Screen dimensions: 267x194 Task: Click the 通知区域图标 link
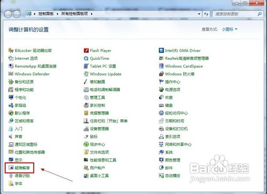pyautogui.click(x=26, y=144)
